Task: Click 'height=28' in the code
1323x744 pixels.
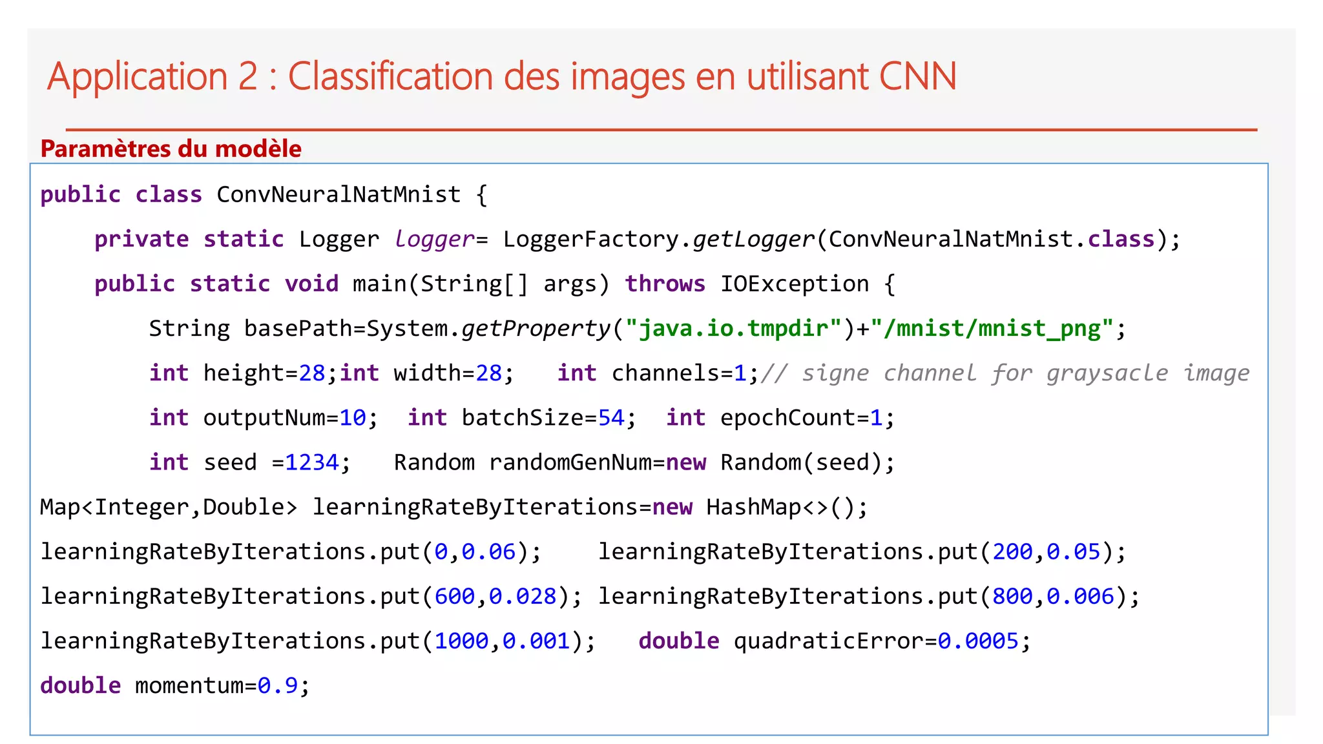Action: click(264, 373)
